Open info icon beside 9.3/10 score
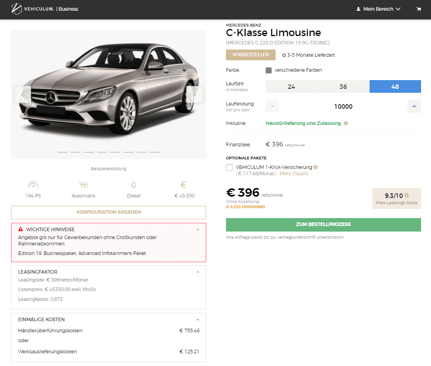The image size is (431, 366). (406, 195)
